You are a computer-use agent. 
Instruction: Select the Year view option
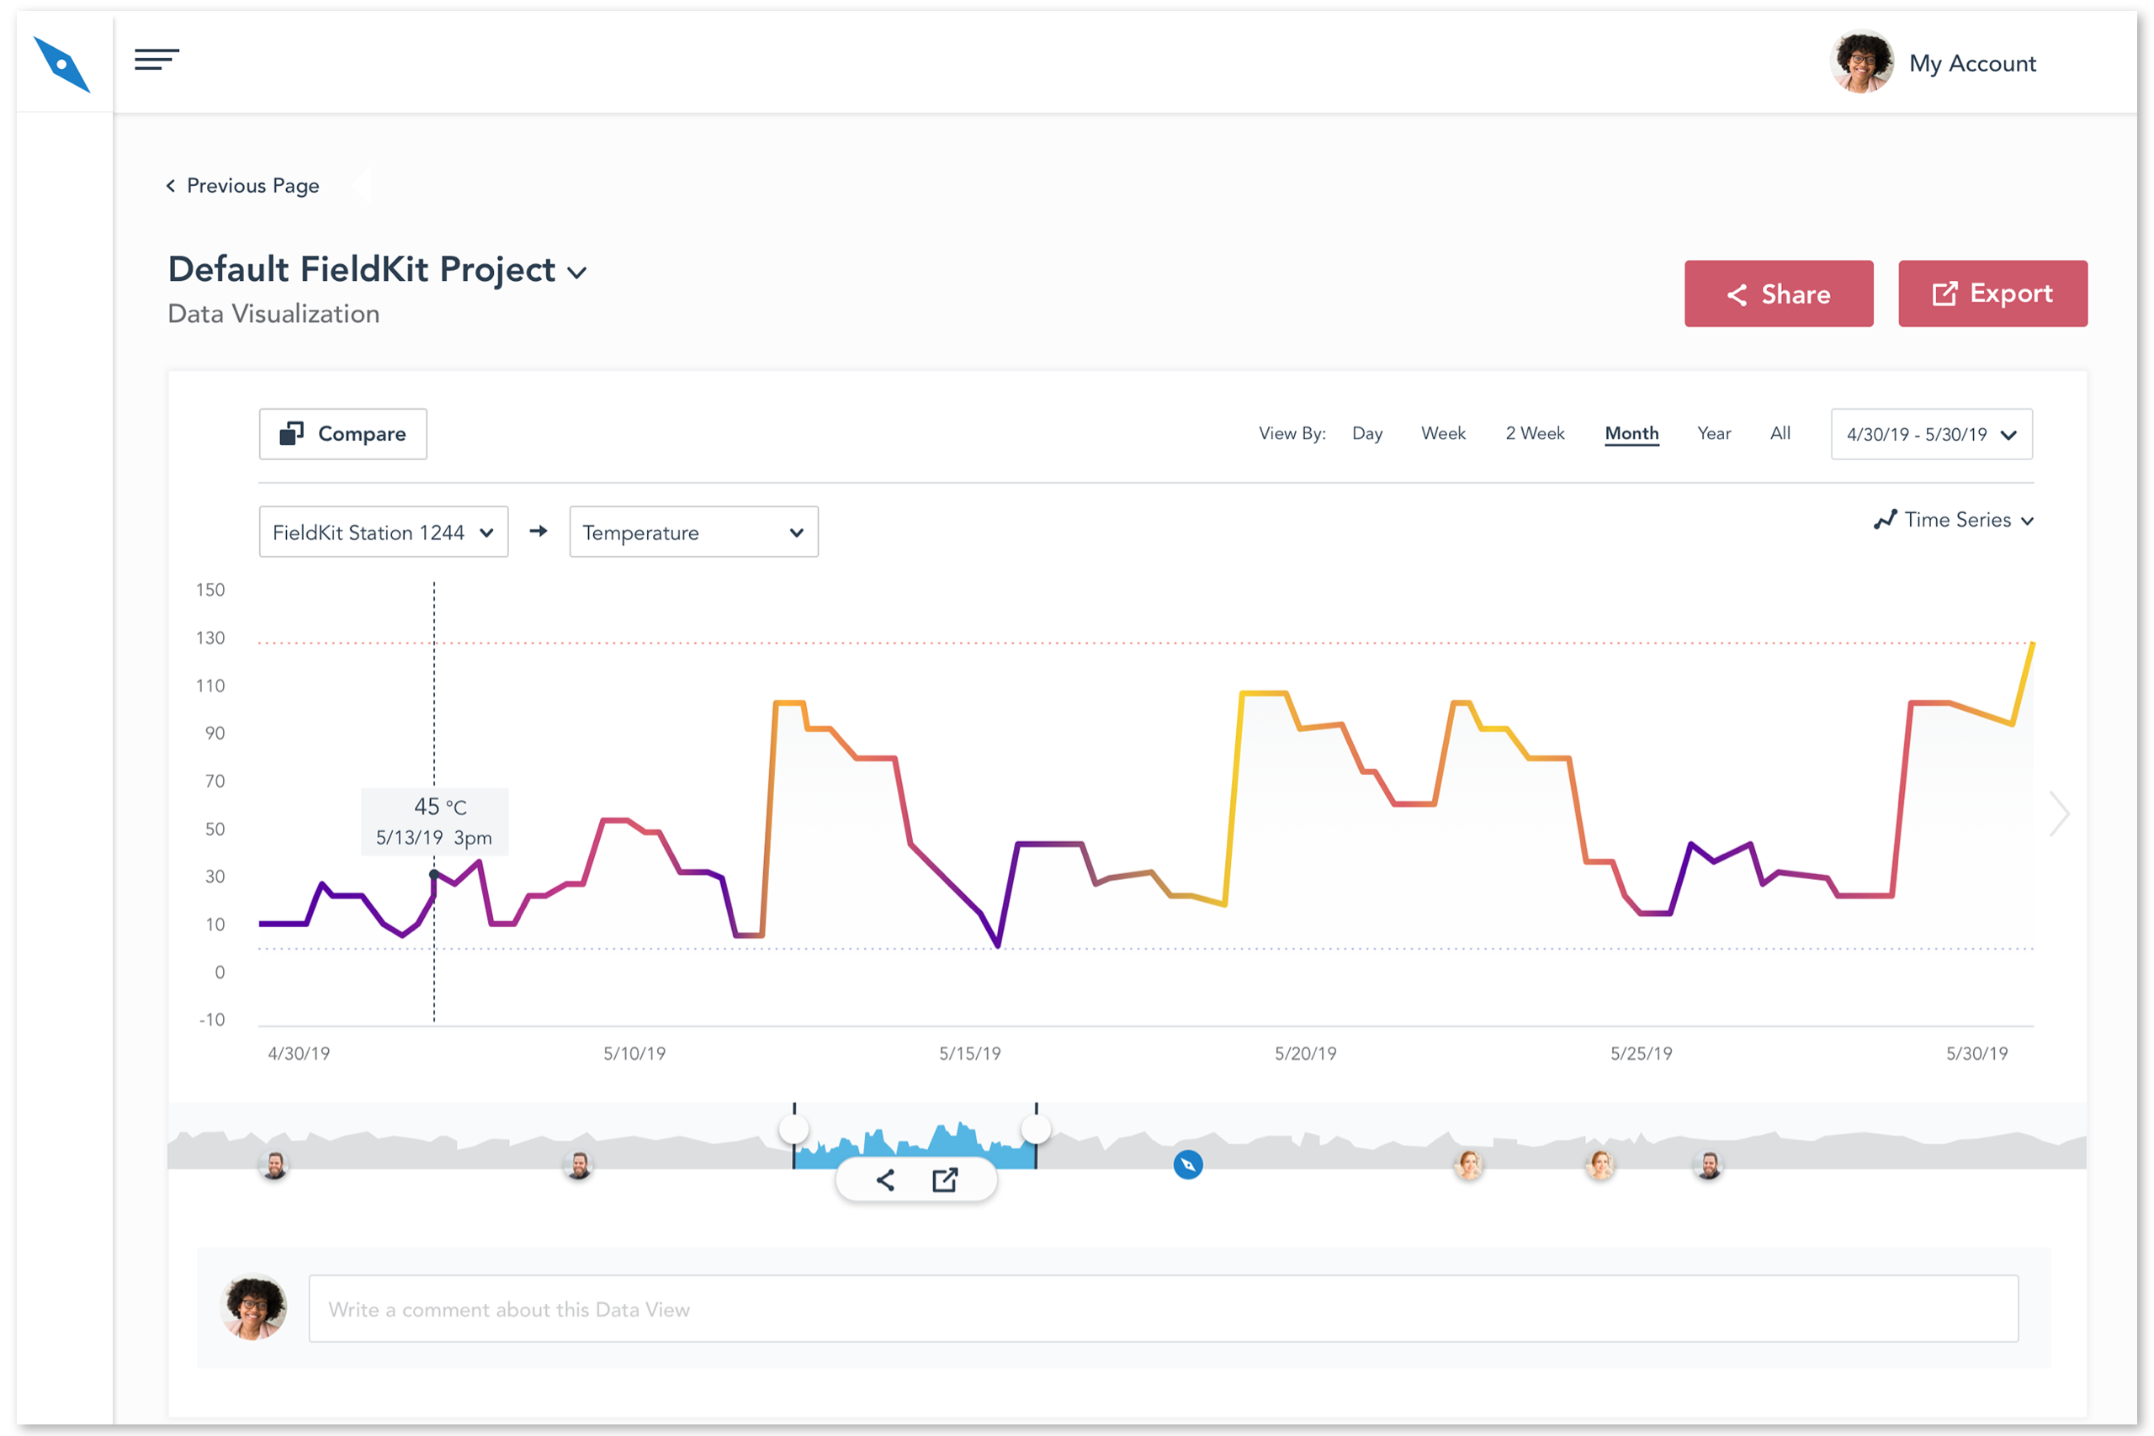[x=1713, y=433]
